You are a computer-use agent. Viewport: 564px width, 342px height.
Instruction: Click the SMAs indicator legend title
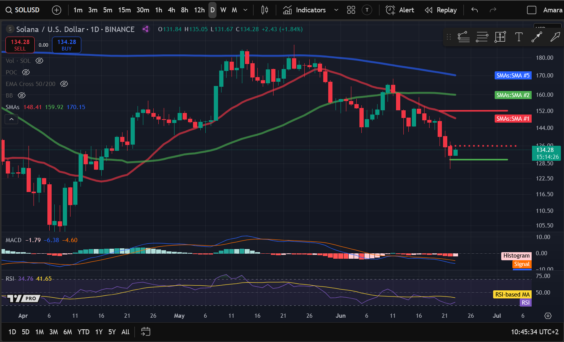tap(13, 107)
